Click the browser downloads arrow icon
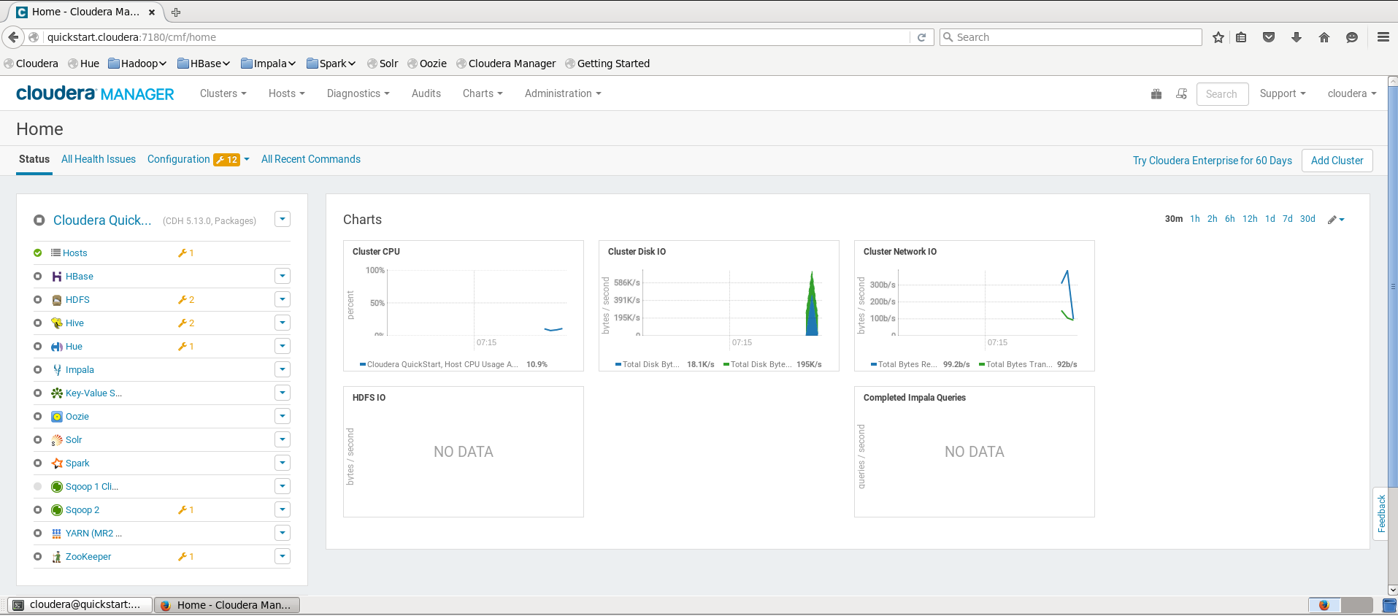The image size is (1398, 616). click(1297, 37)
